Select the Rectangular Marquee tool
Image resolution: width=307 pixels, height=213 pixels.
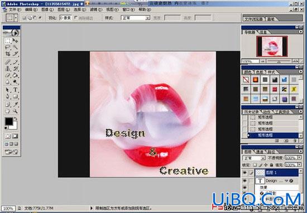(x=8, y=41)
